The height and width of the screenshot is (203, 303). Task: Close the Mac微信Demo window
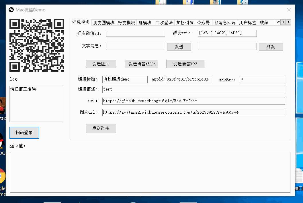pos(289,10)
